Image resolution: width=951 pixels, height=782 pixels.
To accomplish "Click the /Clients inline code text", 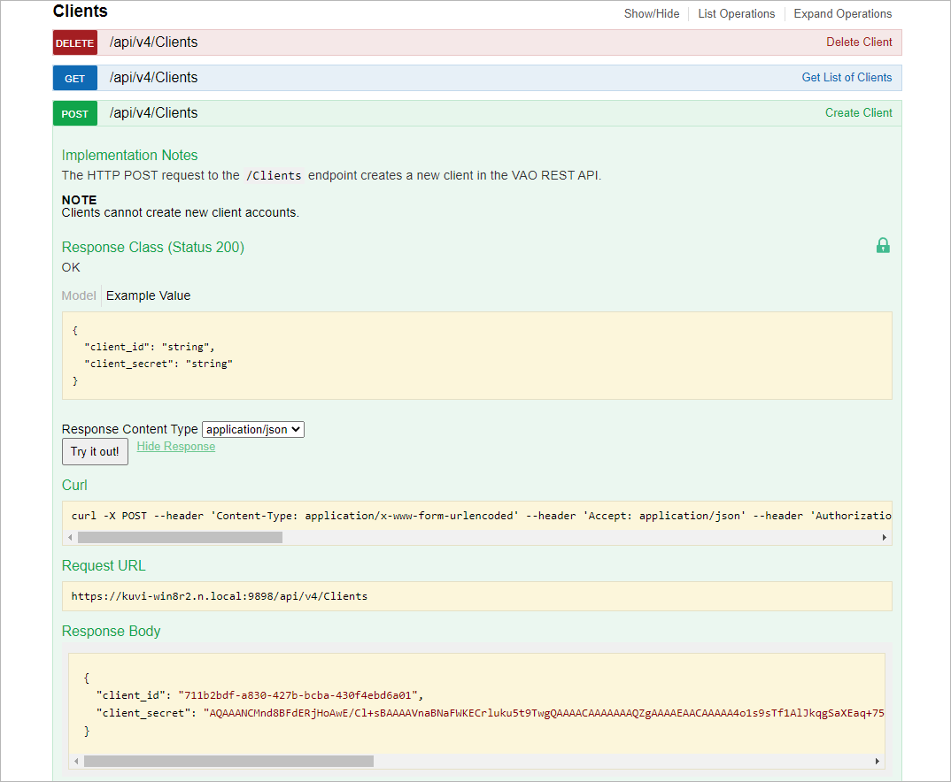I will coord(274,176).
